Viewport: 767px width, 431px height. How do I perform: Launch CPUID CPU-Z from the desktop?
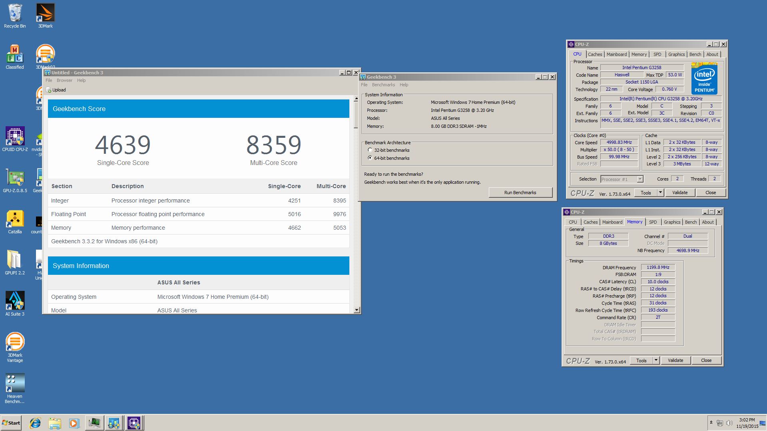15,139
